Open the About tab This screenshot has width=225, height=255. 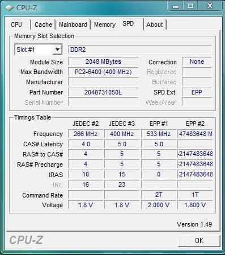(x=155, y=24)
